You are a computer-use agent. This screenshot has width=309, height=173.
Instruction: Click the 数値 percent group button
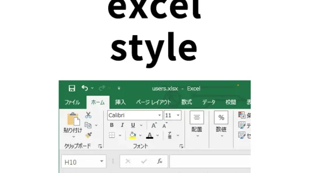[x=221, y=124]
